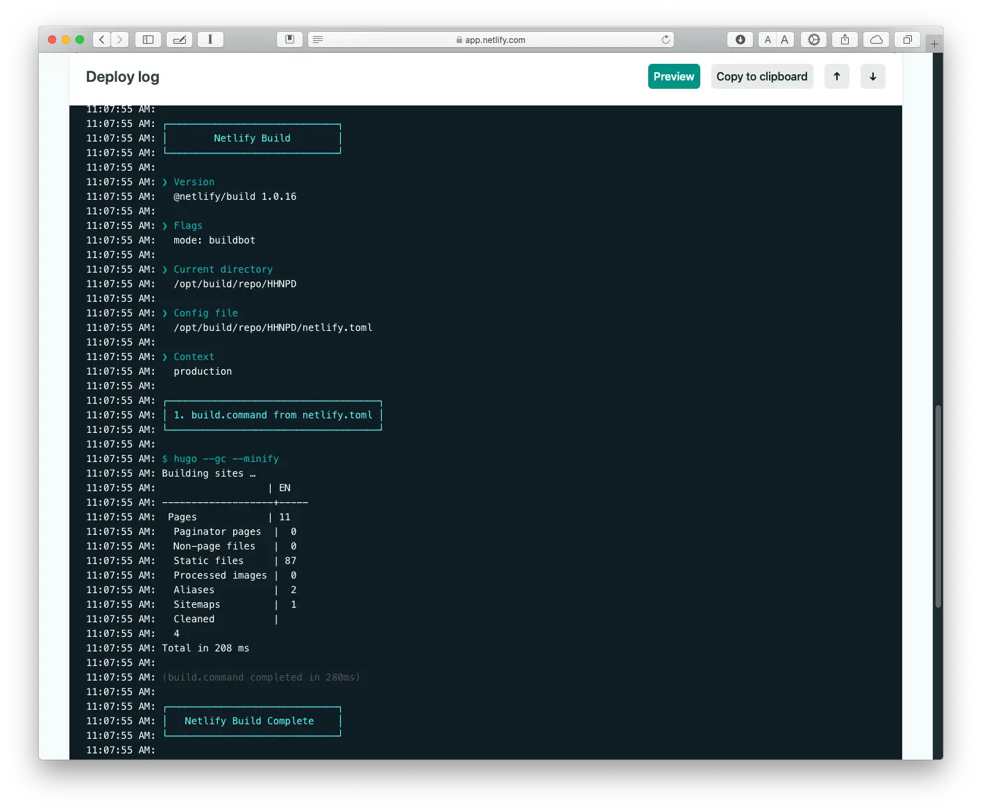The image size is (982, 811).
Task: Open Reader view icon in address bar
Action: pyautogui.click(x=318, y=40)
